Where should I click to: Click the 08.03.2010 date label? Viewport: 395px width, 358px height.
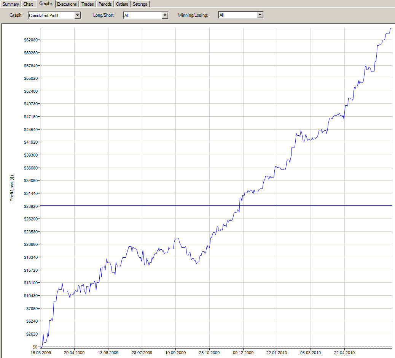pos(311,353)
